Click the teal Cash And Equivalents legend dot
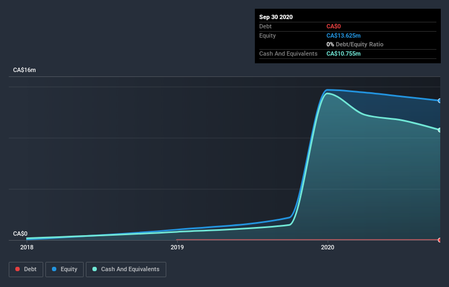Screen dimensions: 449x287 (x=95, y=269)
